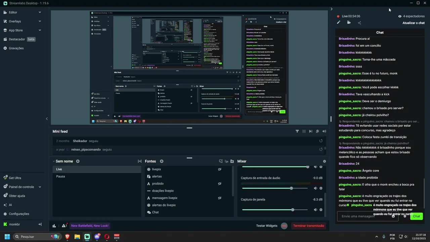
Task: Open the Editor section in the sidebar
Action: (13, 12)
